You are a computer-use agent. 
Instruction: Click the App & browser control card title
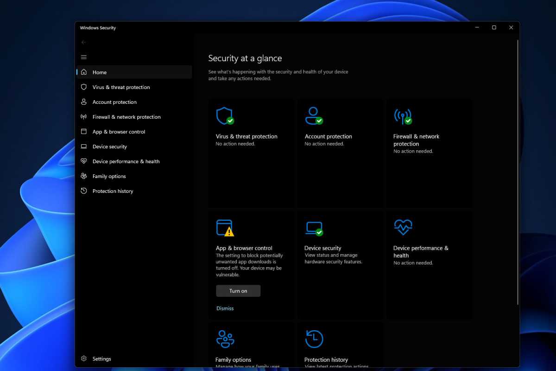tap(244, 248)
